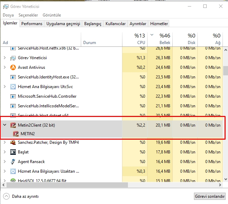Sort by the Disk column header

coord(185,39)
